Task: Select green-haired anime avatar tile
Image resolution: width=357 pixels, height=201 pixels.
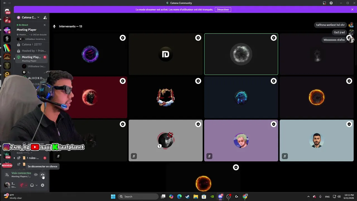Action: click(241, 140)
